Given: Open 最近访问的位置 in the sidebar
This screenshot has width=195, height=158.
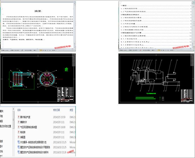Looking at the screenshot, I should [5, 126].
